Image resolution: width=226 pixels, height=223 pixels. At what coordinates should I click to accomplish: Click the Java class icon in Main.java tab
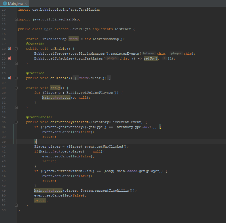pos(5,3)
